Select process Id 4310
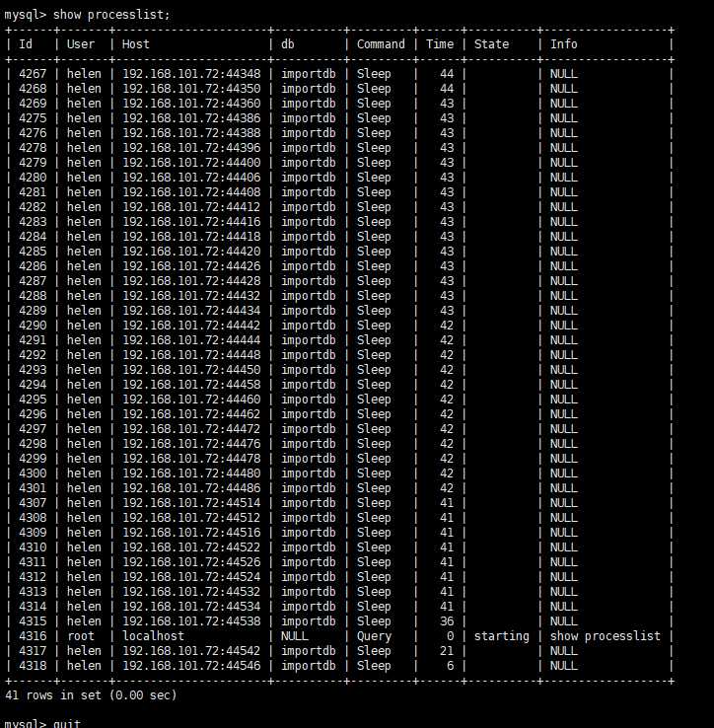The width and height of the screenshot is (714, 728). [33, 547]
